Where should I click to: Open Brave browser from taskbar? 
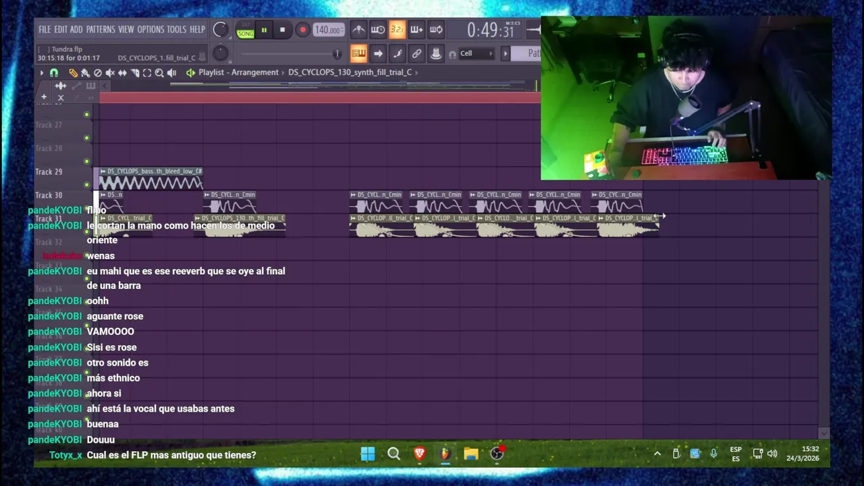pos(419,454)
